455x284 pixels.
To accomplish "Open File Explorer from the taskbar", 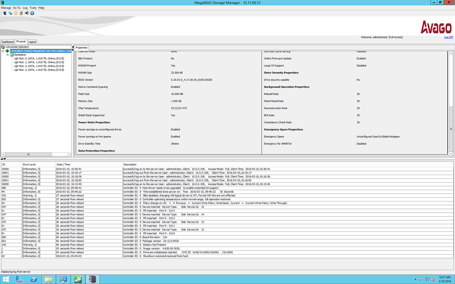I will pos(49,279).
